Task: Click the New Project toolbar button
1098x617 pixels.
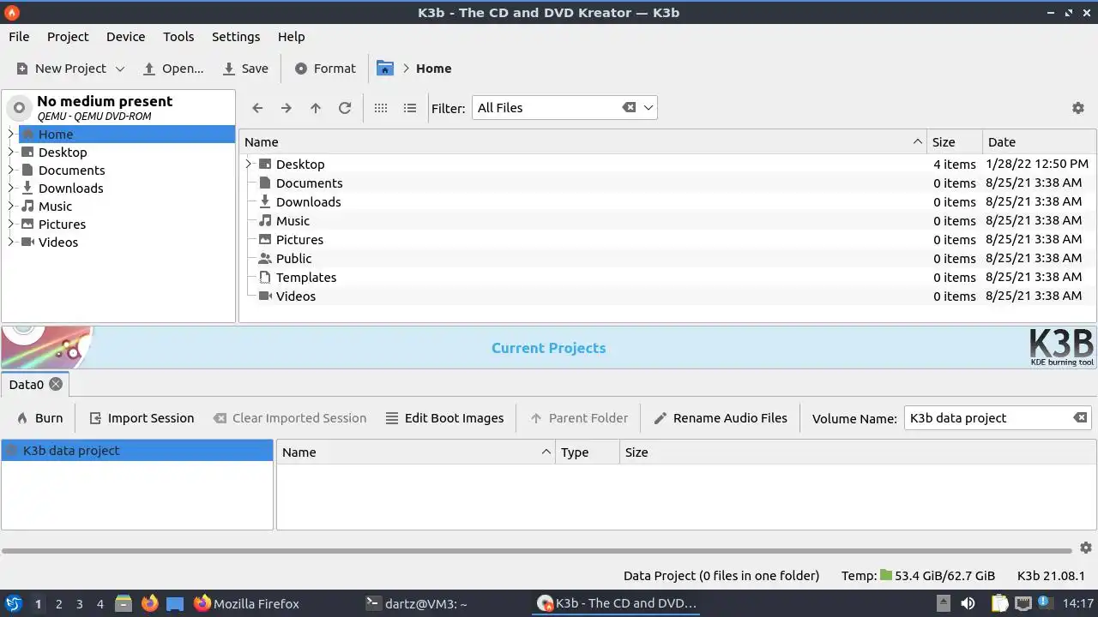Action: (x=61, y=69)
